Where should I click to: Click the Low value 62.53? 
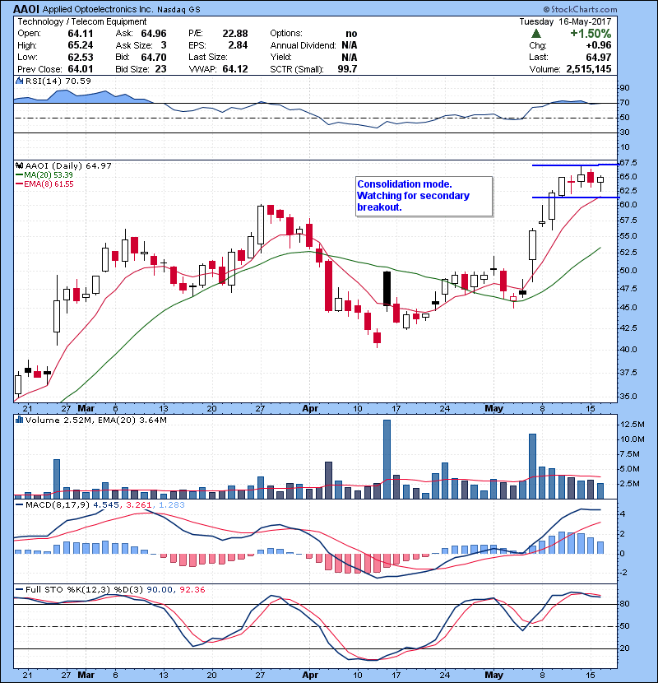(x=80, y=57)
